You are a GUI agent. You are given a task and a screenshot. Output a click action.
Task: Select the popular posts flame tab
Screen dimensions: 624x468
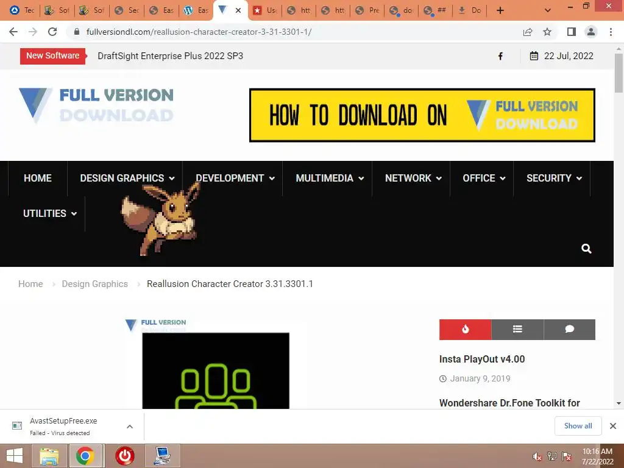(x=465, y=330)
